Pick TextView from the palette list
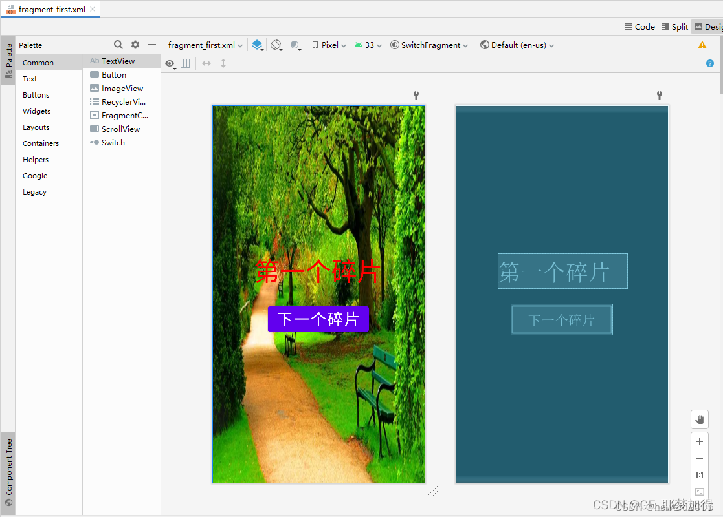The image size is (723, 517). point(122,61)
